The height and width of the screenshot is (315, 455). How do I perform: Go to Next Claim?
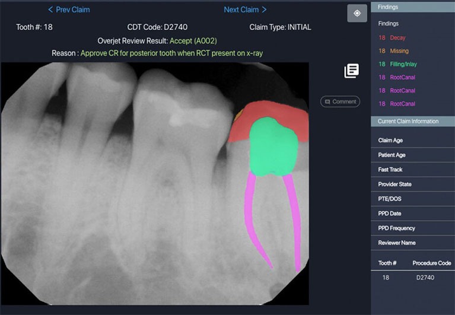coord(245,9)
